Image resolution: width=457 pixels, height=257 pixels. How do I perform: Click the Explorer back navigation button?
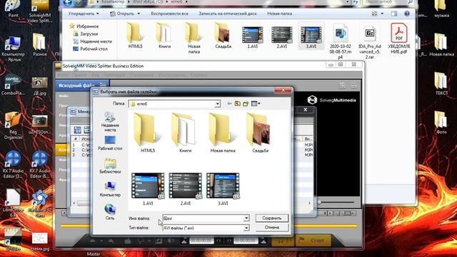[68, 3]
